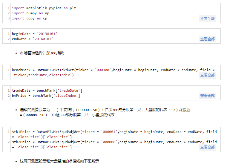Expand 查看全部 in the stk1Price cell

[207, 147]
